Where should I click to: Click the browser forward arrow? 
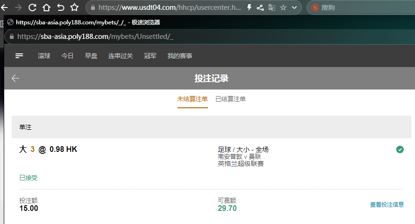click(x=18, y=7)
